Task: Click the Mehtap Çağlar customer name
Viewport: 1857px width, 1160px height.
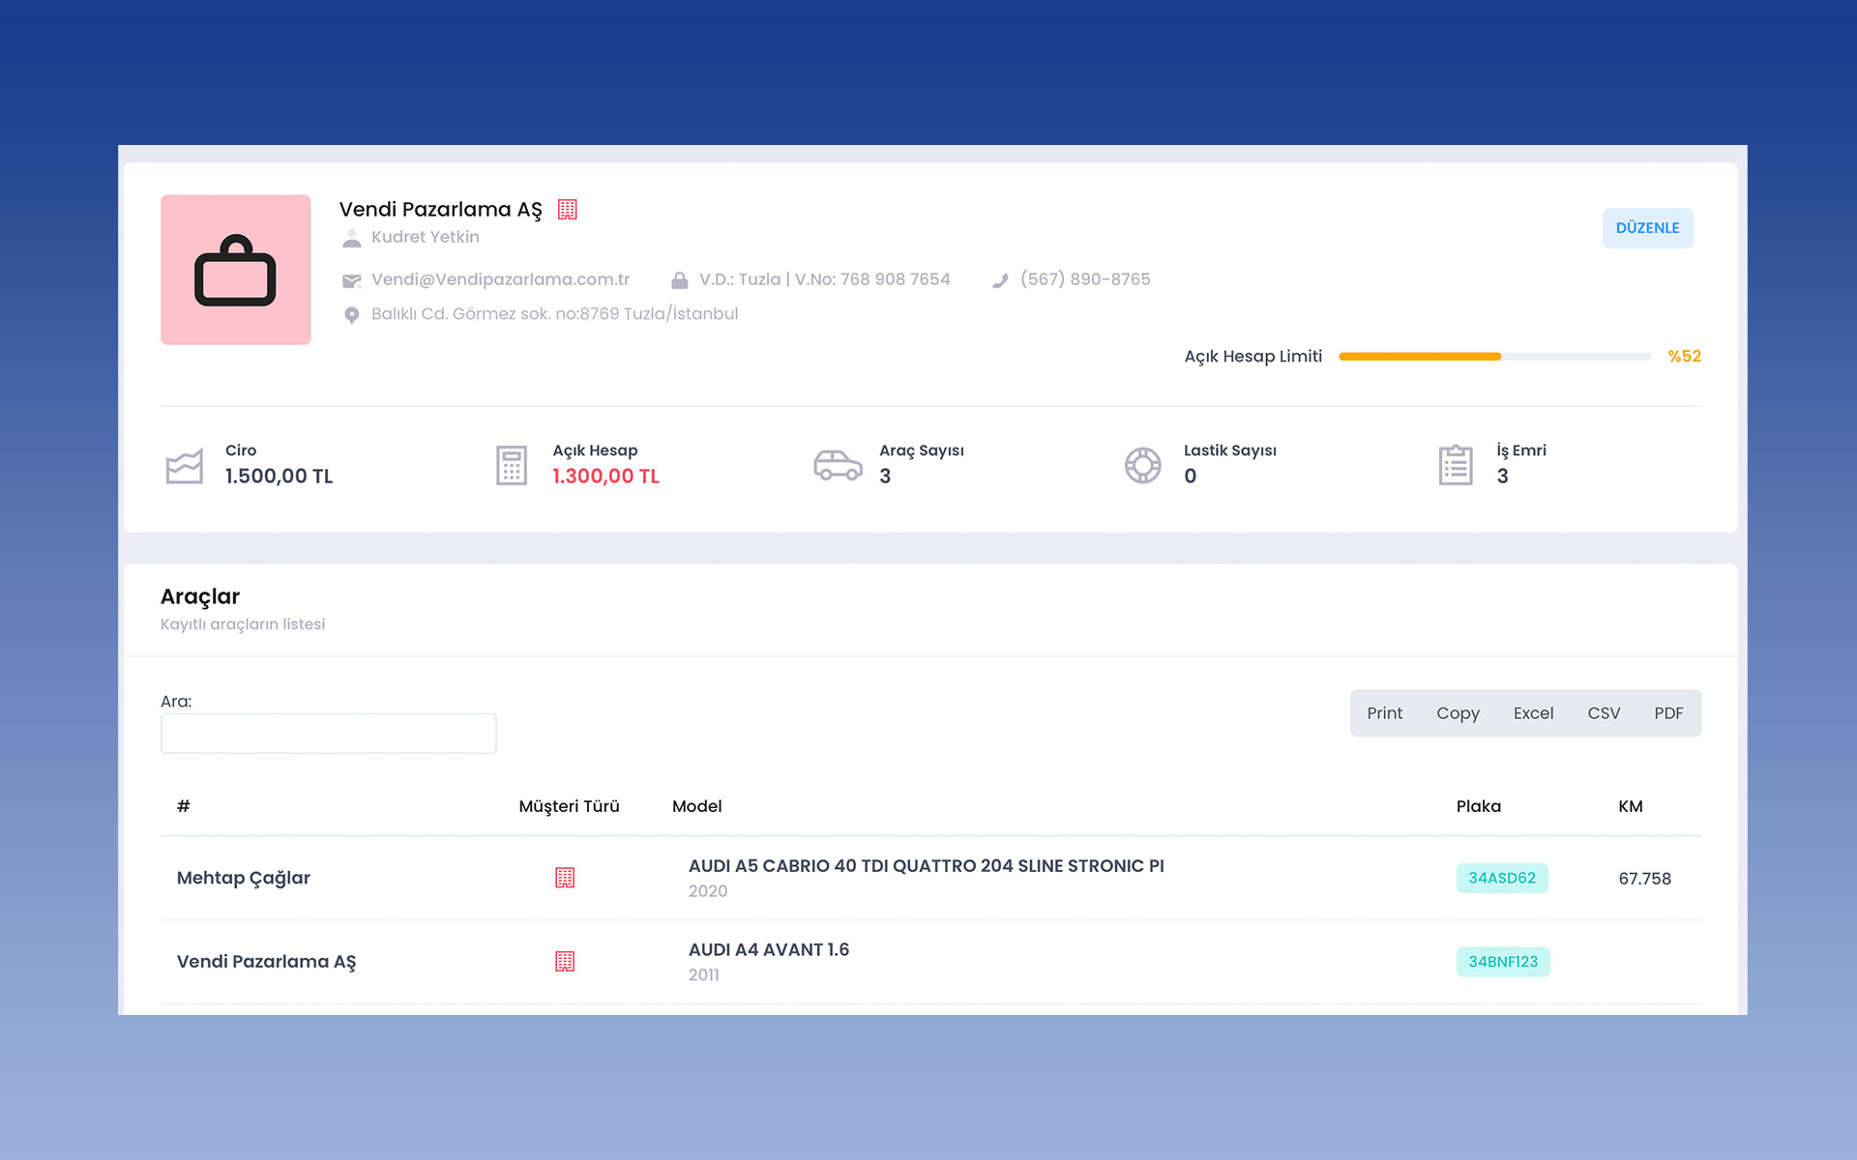Action: 244,878
